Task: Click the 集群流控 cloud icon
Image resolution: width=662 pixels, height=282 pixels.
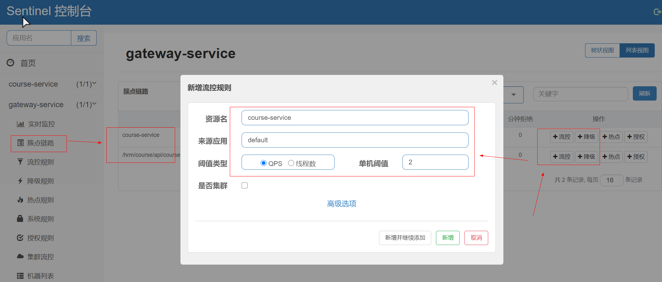Action: pyautogui.click(x=20, y=256)
